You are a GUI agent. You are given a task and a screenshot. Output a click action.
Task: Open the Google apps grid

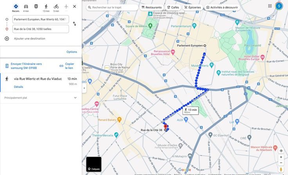pos(270,6)
